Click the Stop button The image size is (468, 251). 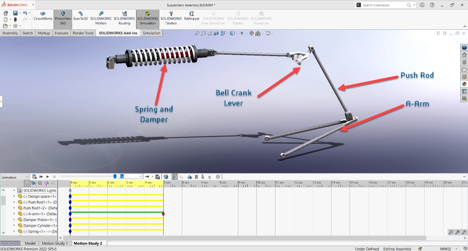click(x=54, y=177)
